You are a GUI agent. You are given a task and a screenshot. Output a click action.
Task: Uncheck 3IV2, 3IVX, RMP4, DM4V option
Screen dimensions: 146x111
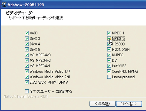pos(27,82)
